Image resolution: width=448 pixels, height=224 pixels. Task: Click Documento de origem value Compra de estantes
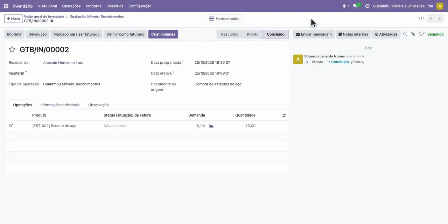pos(218,84)
